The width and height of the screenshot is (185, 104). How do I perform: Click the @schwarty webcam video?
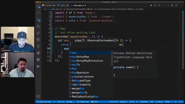(x=18, y=39)
